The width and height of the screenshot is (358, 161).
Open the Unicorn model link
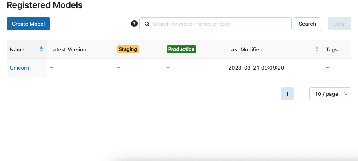click(x=20, y=68)
